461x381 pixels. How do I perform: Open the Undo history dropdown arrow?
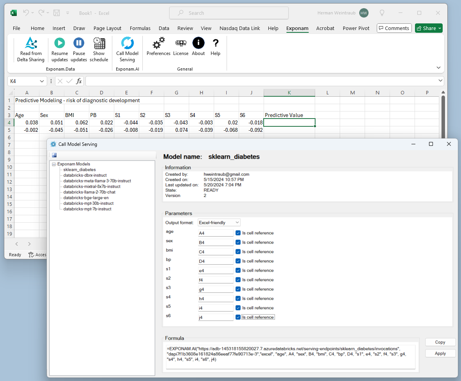click(x=33, y=13)
